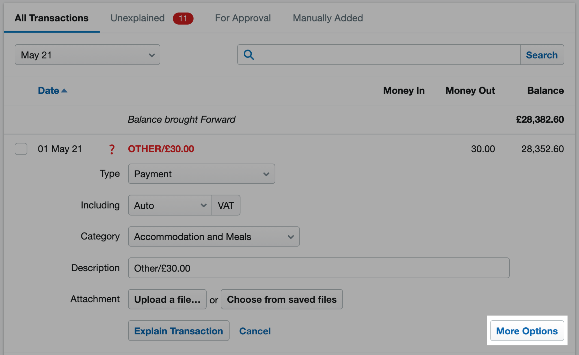Click the Explain Transaction button
Image resolution: width=579 pixels, height=355 pixels.
pos(179,331)
